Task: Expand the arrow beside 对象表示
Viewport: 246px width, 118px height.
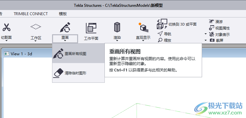Action: [x=206, y=34]
